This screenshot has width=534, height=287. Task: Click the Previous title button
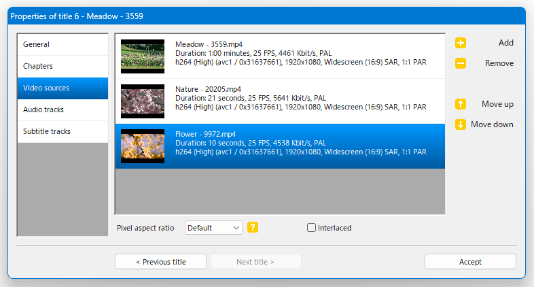[x=161, y=262]
